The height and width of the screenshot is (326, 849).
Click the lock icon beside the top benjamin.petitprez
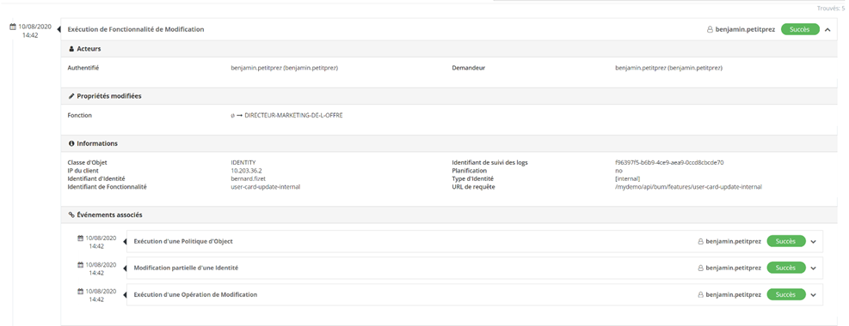click(710, 30)
